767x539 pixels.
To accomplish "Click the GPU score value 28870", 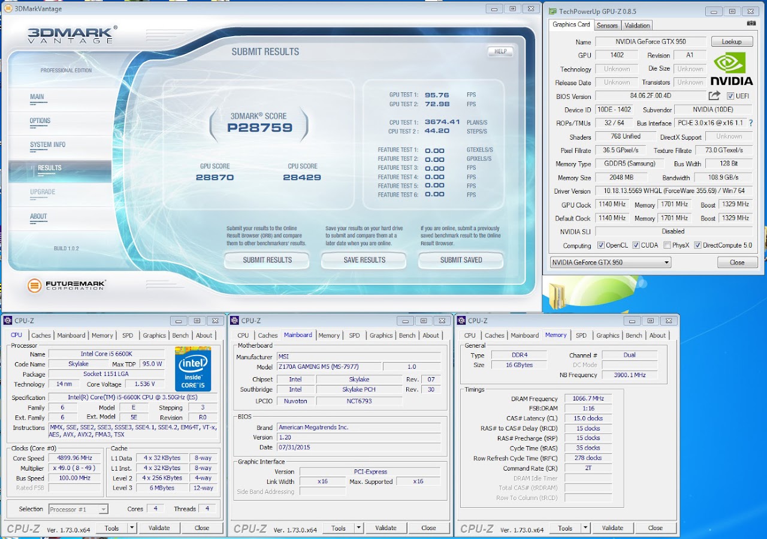I will click(215, 177).
